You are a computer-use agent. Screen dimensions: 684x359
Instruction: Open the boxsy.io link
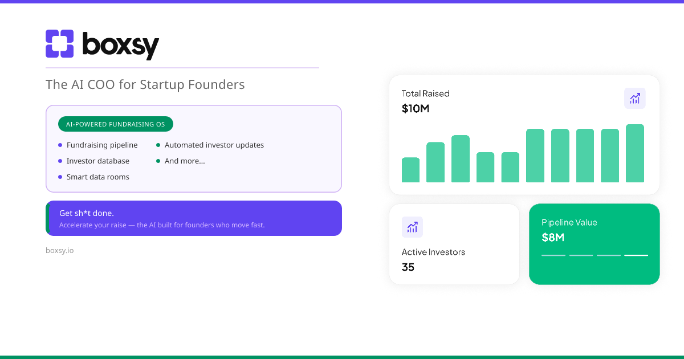(x=59, y=250)
